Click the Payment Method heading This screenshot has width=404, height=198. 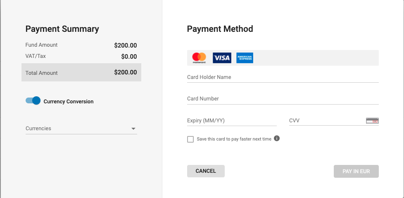(x=220, y=29)
